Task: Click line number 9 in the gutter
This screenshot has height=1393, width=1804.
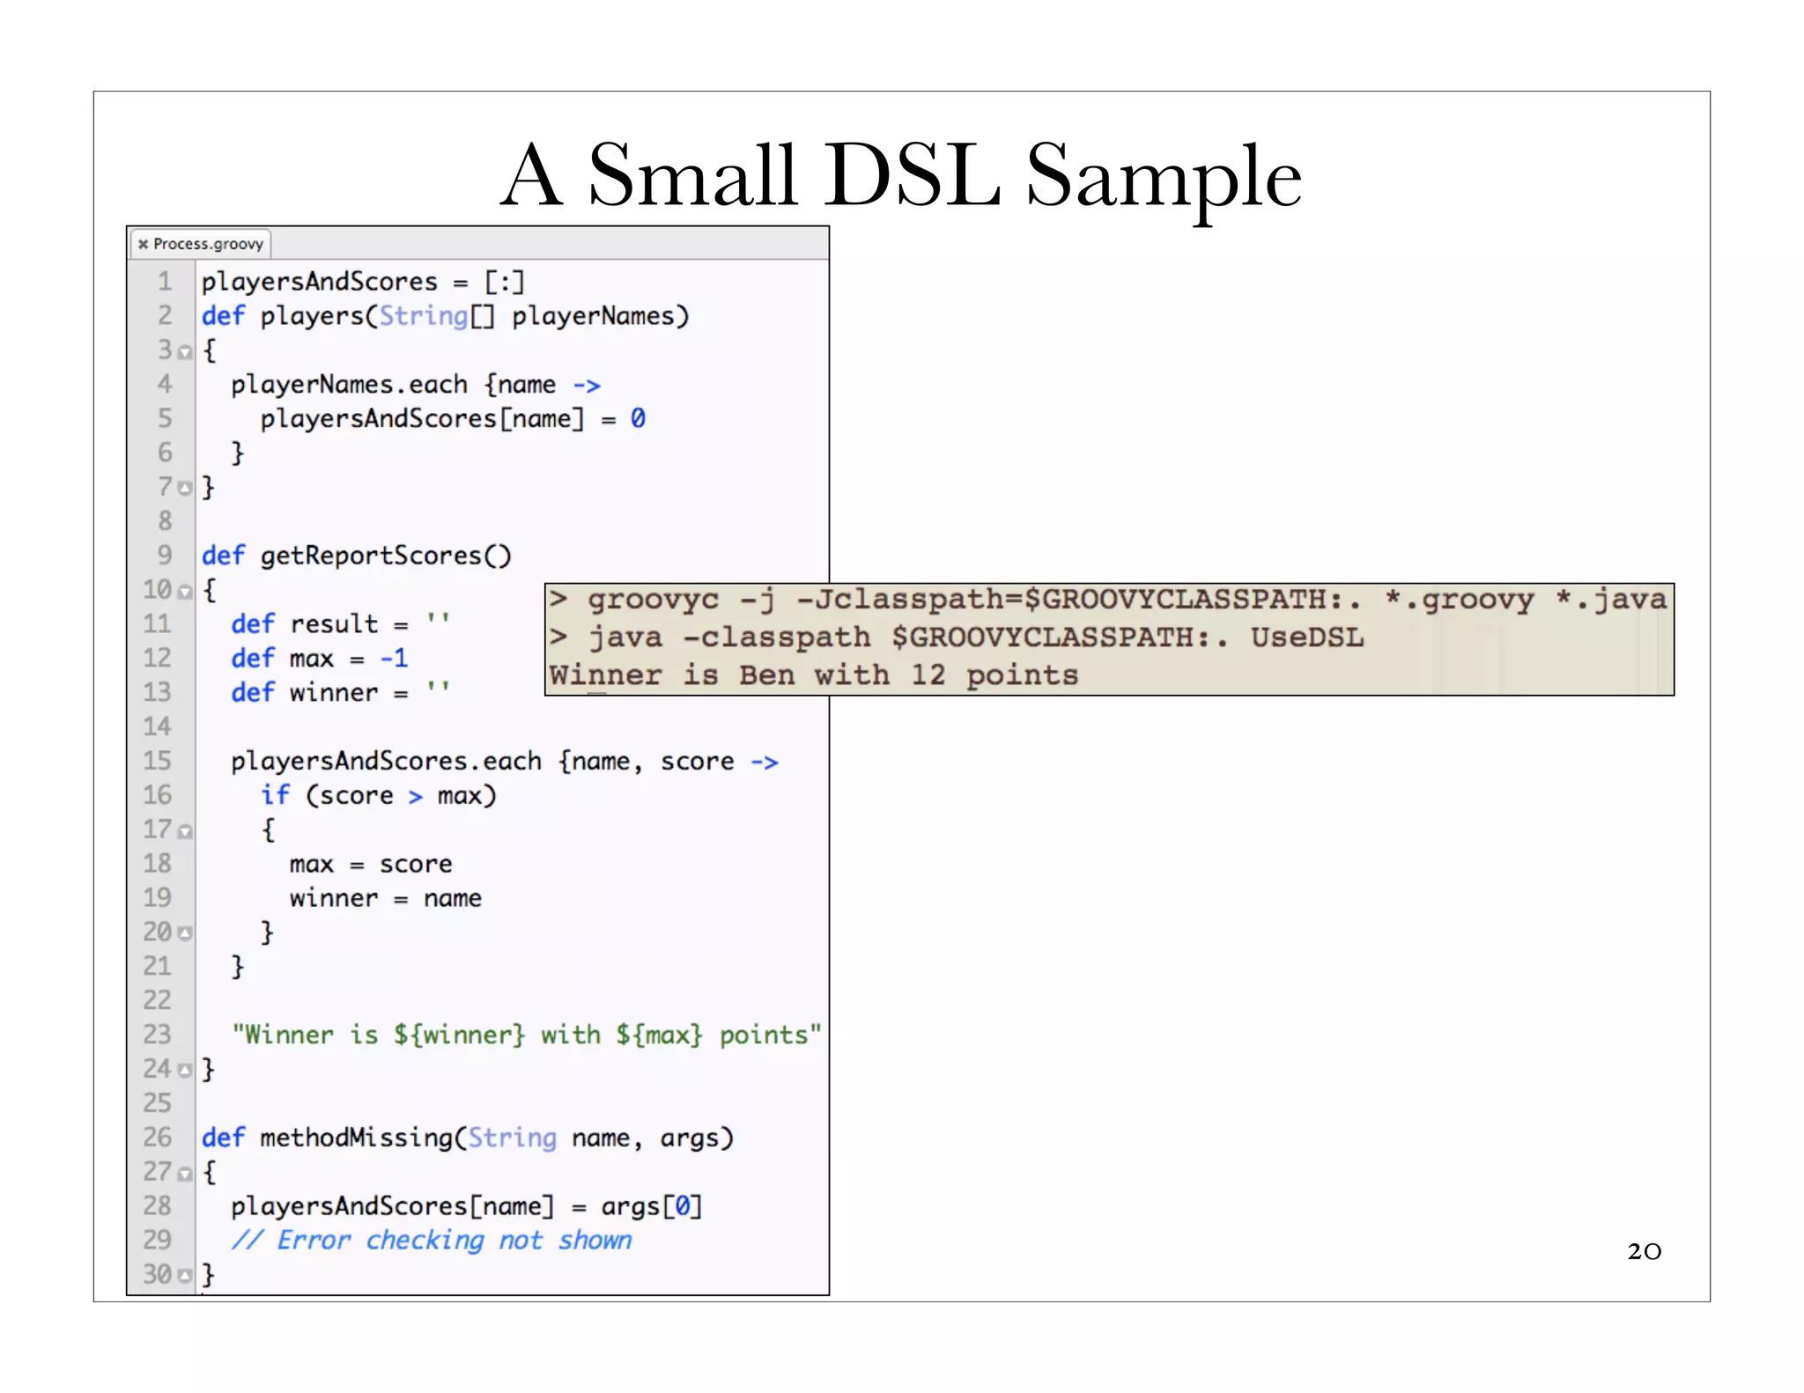Action: coord(165,556)
